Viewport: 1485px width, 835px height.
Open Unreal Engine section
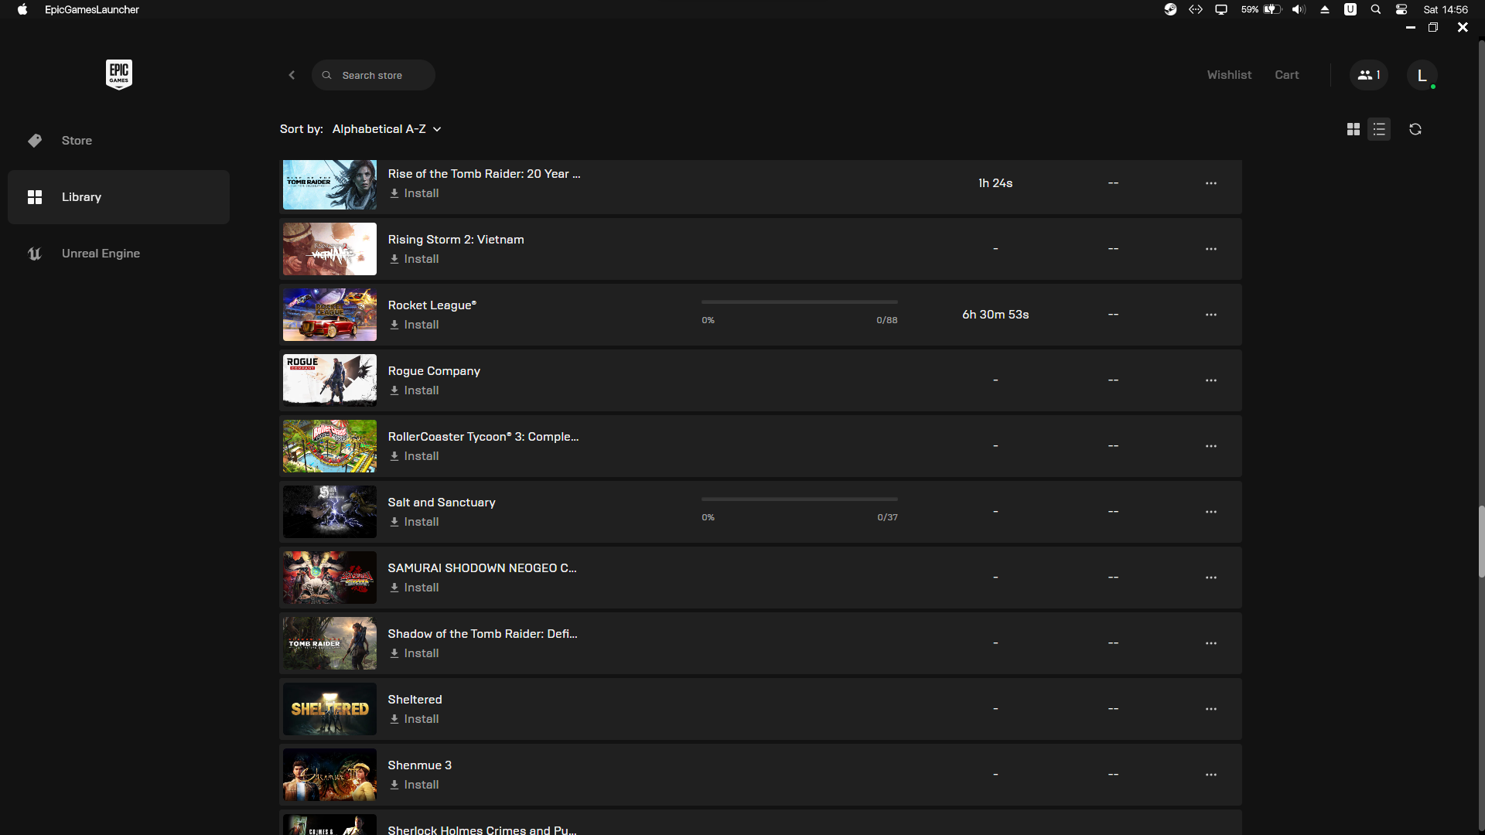coord(101,254)
